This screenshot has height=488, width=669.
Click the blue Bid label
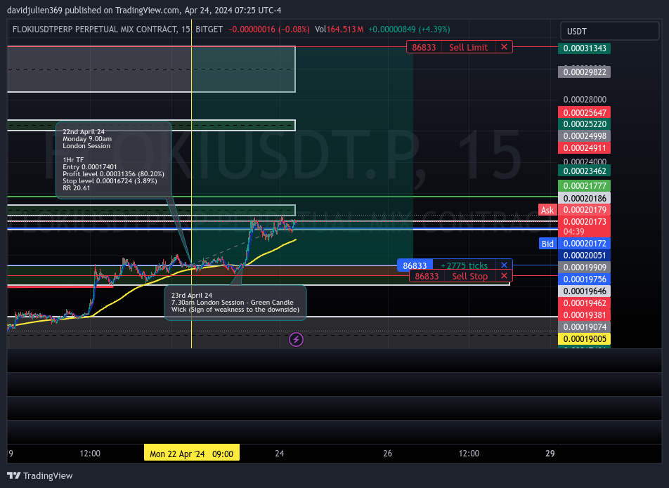pyautogui.click(x=547, y=244)
